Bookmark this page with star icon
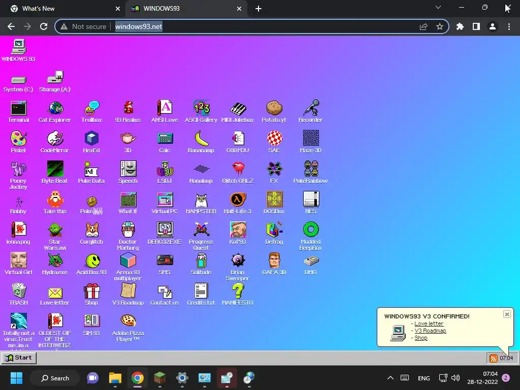Image resolution: width=520 pixels, height=390 pixels. (440, 26)
